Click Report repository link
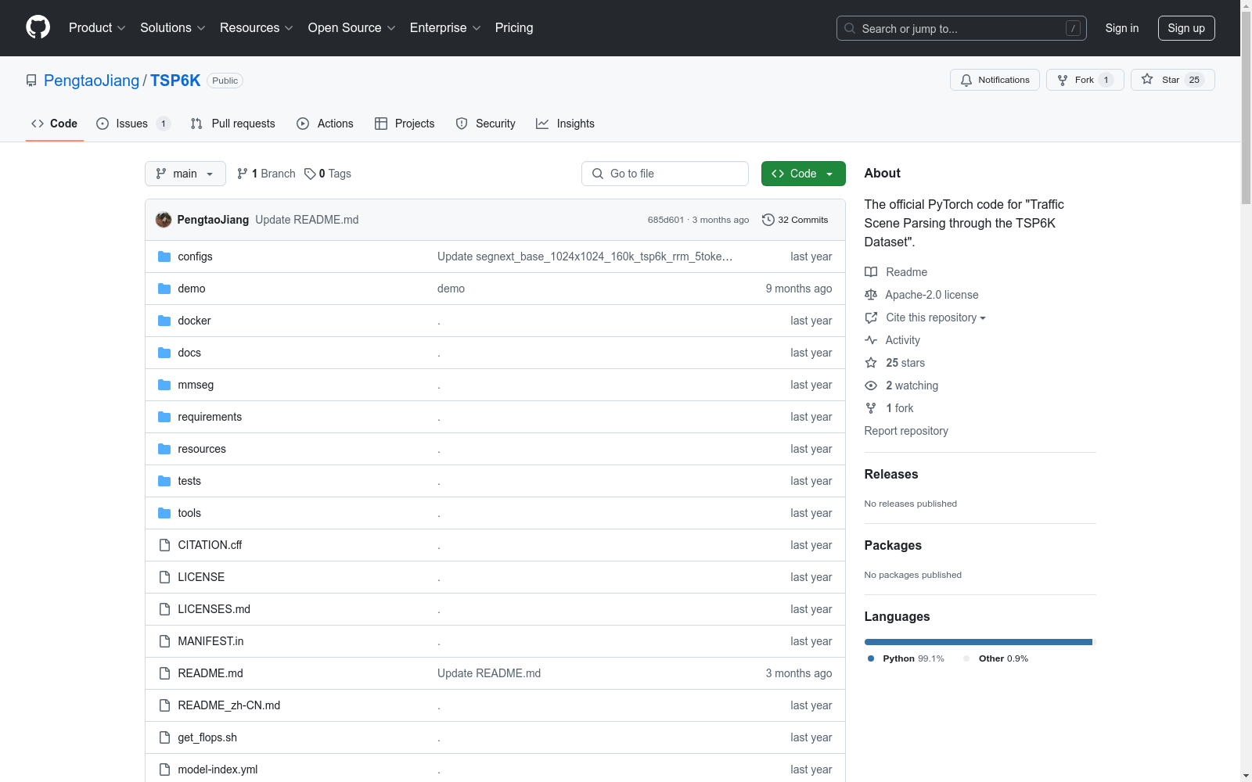This screenshot has height=782, width=1252. 906,431
